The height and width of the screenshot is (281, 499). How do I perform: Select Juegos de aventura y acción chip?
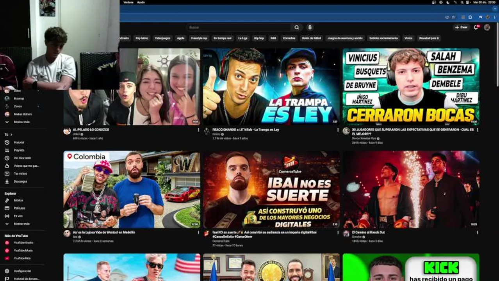[x=345, y=38]
